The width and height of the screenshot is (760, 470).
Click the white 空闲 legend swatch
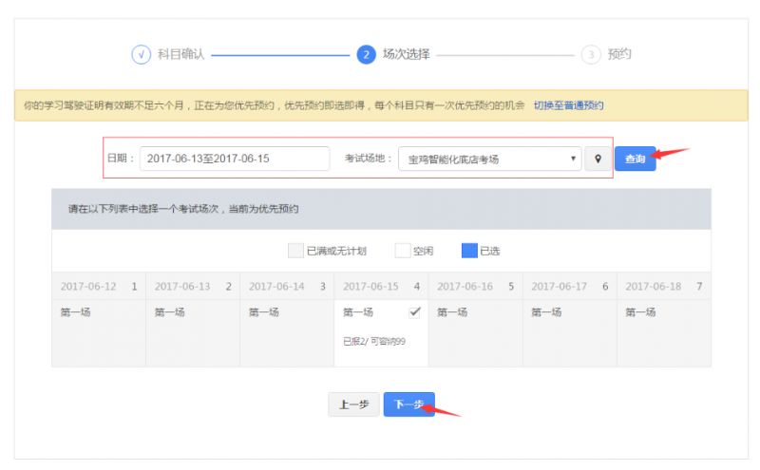402,252
